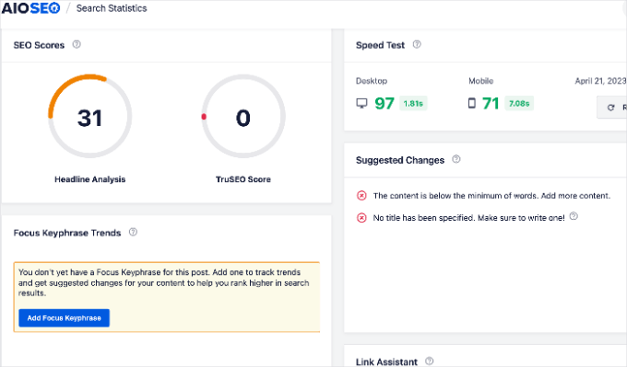The image size is (627, 367).
Task: Click the Mobile label in Speed Test
Action: click(480, 81)
